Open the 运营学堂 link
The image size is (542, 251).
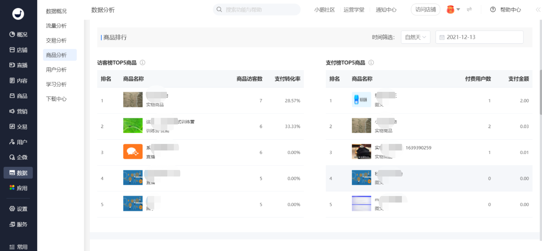point(354,10)
